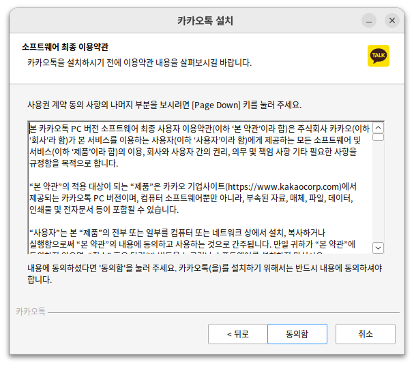Click the line 인쇄물 및 전자문서 등이 포함될 수 있습니다.

104,210
